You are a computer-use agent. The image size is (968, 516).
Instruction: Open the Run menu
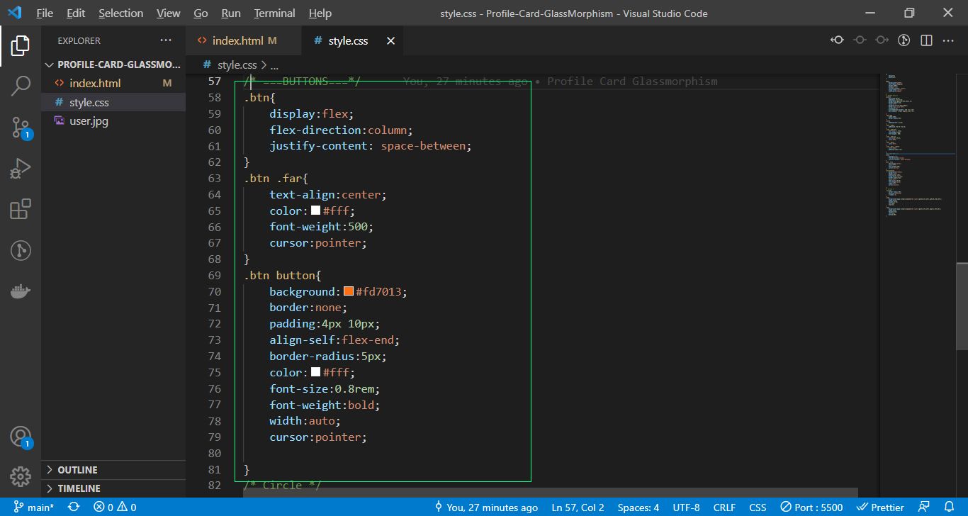tap(231, 13)
